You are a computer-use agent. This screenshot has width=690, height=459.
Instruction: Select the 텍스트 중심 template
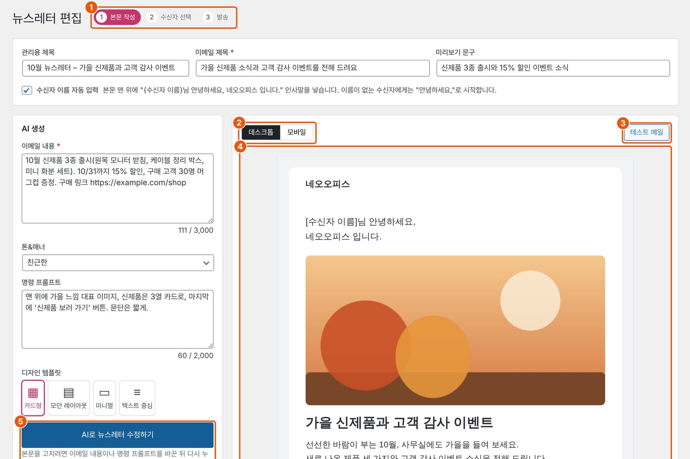coord(137,398)
